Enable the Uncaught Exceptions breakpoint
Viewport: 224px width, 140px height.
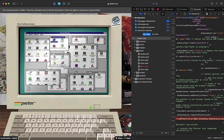pyautogui.click(x=168, y=27)
